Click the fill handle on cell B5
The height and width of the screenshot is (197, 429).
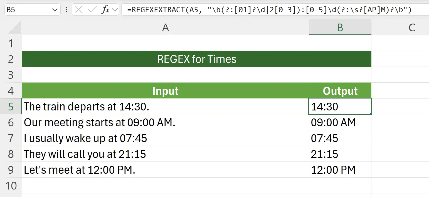pyautogui.click(x=371, y=114)
